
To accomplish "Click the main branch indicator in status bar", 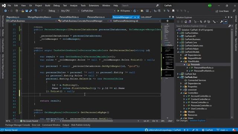I will [222, 130].
